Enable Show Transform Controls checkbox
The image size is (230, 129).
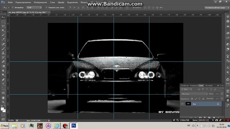click(46, 8)
